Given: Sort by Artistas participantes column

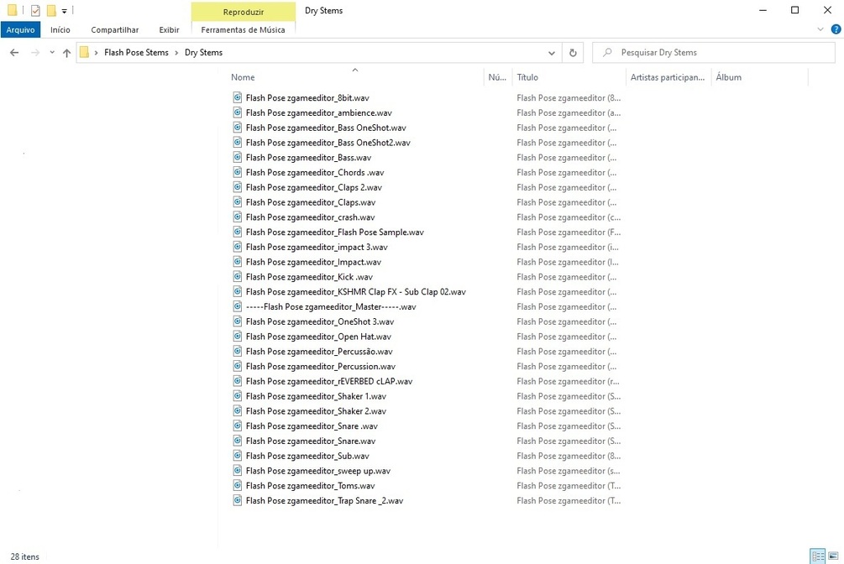Looking at the screenshot, I should [x=668, y=77].
